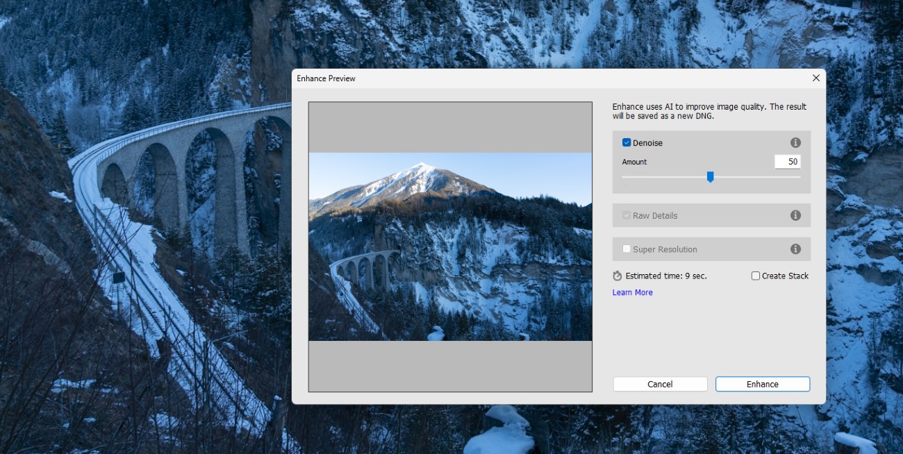Click the Enhance Preview title bar text
903x454 pixels.
tap(326, 78)
